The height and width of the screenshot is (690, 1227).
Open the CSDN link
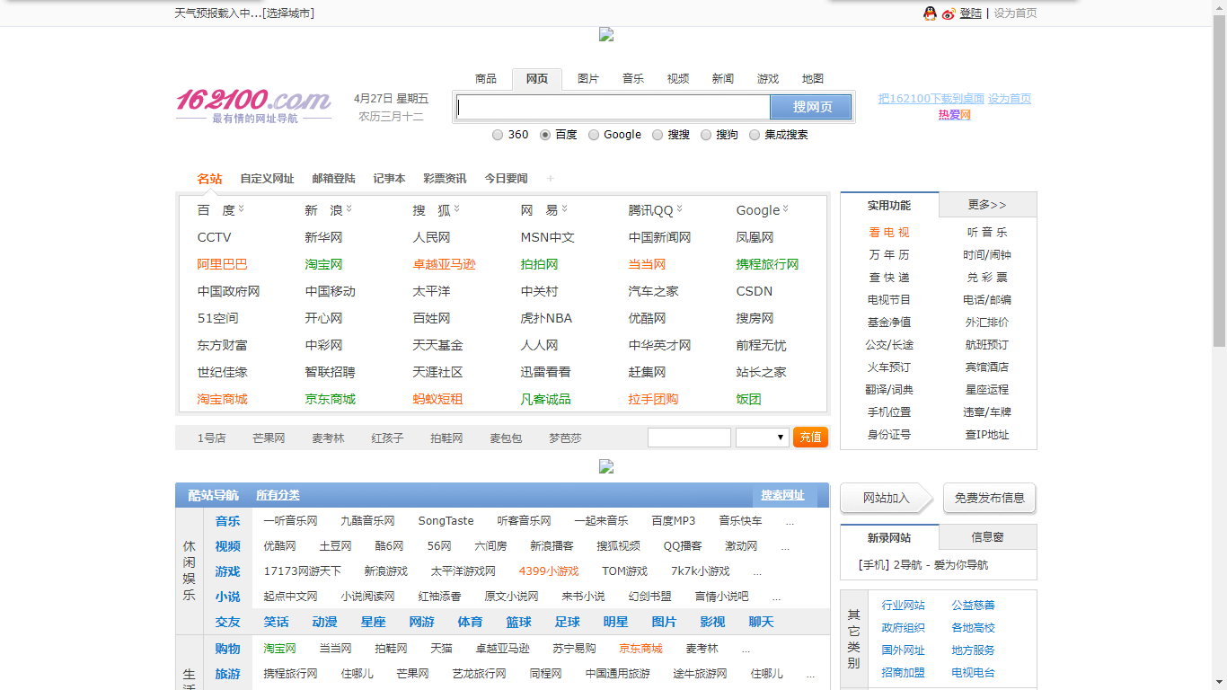point(755,291)
